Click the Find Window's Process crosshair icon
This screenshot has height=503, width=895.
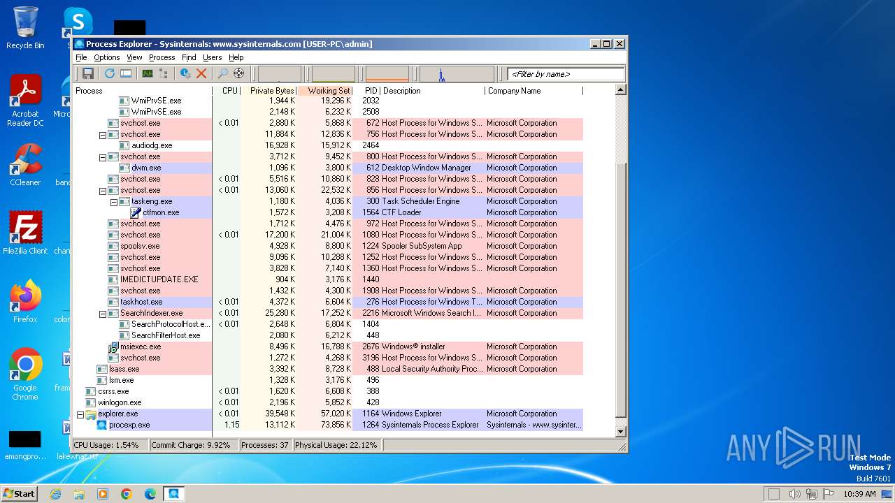pos(239,73)
